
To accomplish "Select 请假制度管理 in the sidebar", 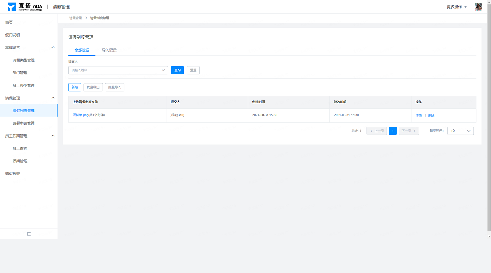I will (29, 111).
